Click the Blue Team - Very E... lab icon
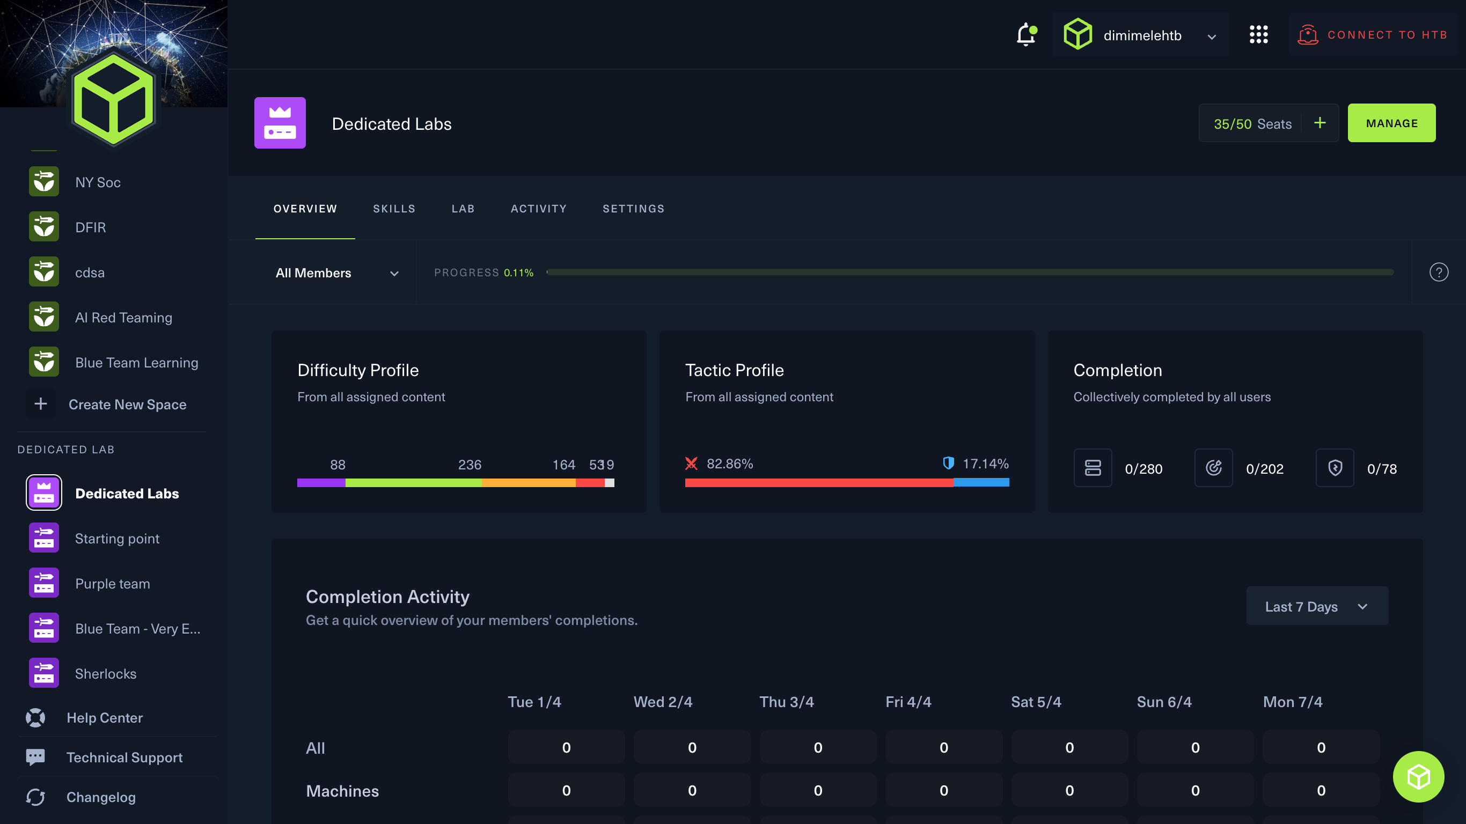Screen dimensions: 1466x824 44,628
